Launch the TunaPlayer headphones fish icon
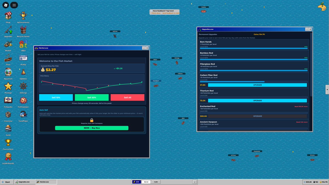Image resolution: width=329 pixels, height=185 pixels. [x=23, y=114]
